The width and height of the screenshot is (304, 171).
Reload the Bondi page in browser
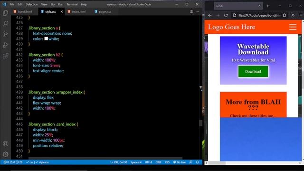click(226, 15)
